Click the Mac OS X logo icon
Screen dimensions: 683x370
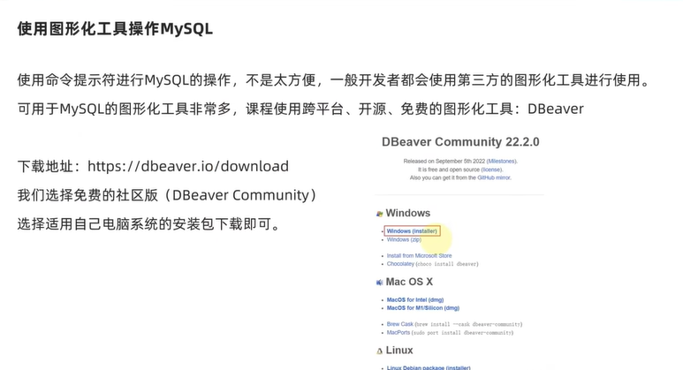point(379,283)
